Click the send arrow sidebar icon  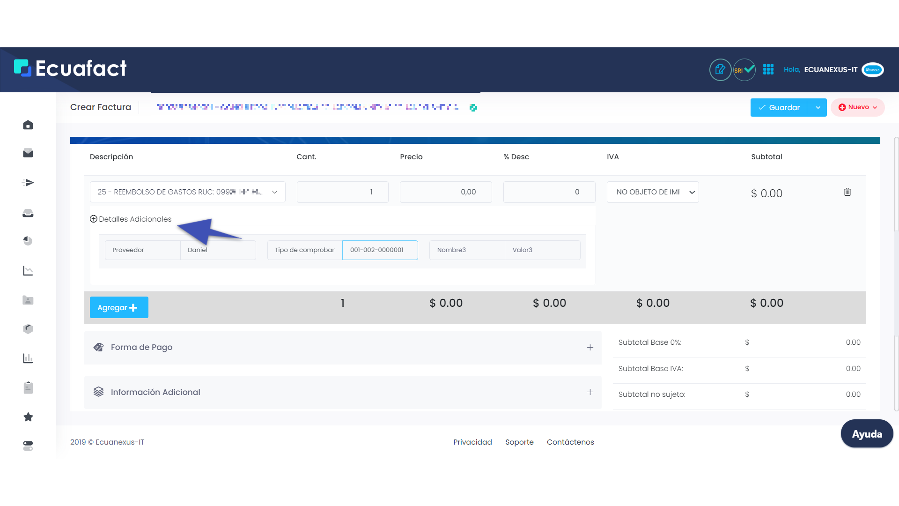pos(28,183)
